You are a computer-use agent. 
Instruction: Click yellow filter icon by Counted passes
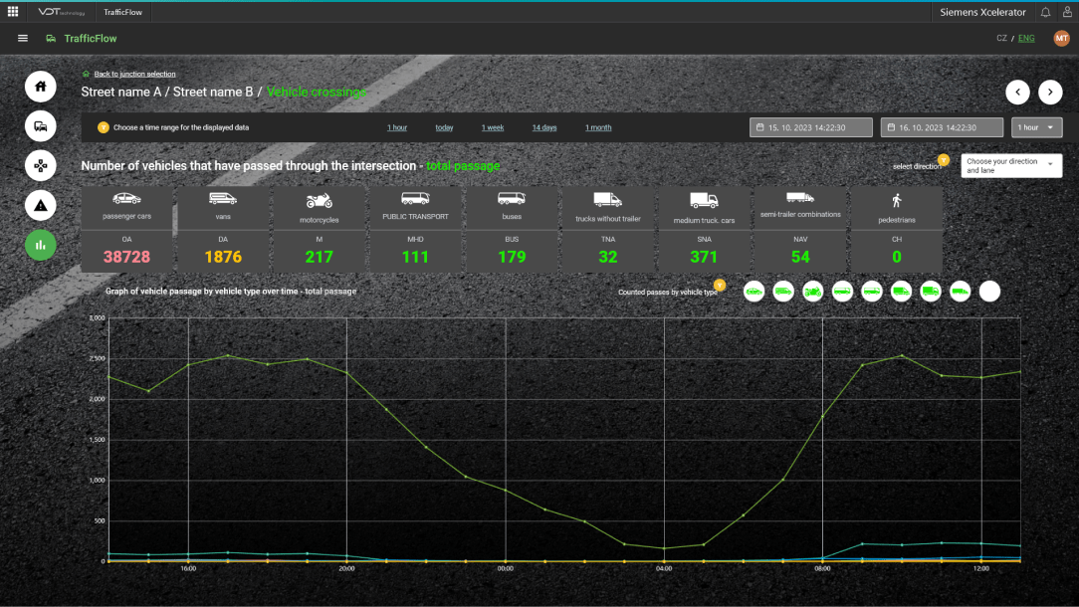[x=720, y=285]
